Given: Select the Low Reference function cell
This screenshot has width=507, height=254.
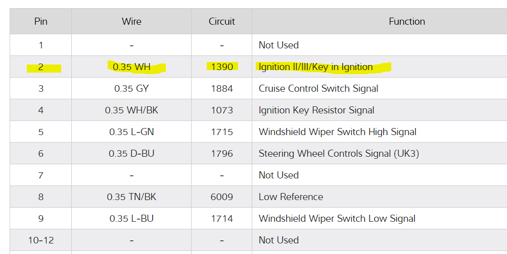Looking at the screenshot, I should tap(291, 197).
